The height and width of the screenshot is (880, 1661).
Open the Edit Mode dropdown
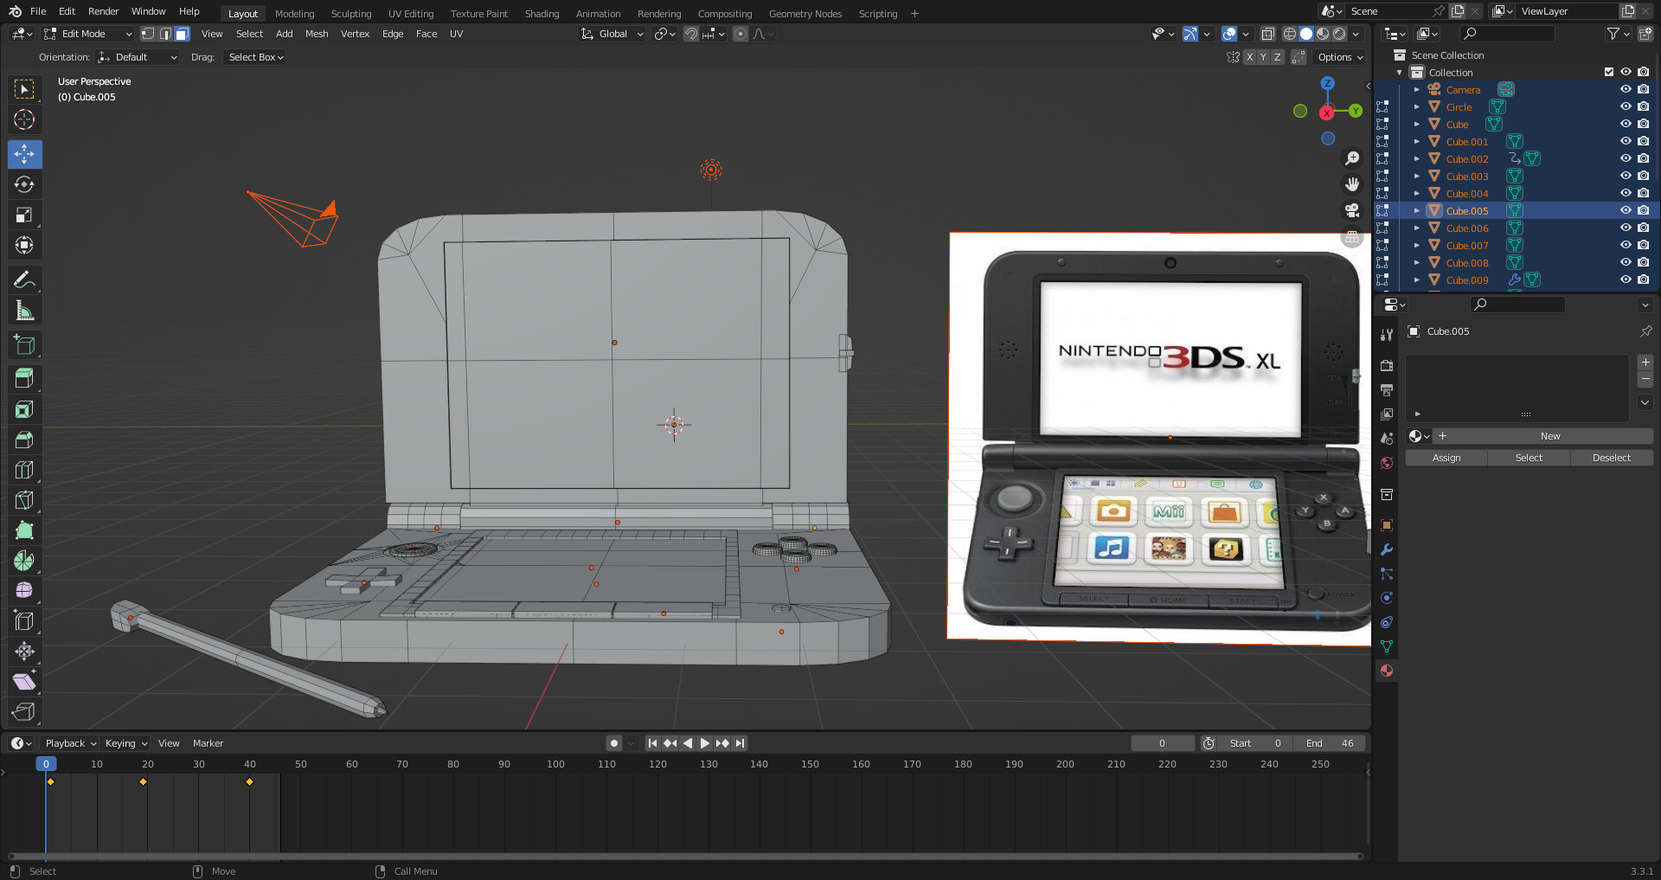pos(87,34)
